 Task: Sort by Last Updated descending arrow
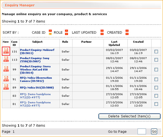102,34
